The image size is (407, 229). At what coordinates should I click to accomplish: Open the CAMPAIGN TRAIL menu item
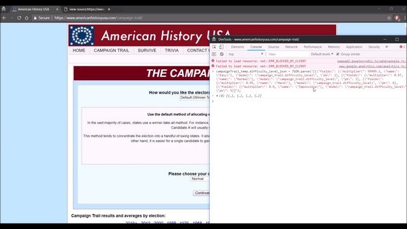(x=111, y=50)
